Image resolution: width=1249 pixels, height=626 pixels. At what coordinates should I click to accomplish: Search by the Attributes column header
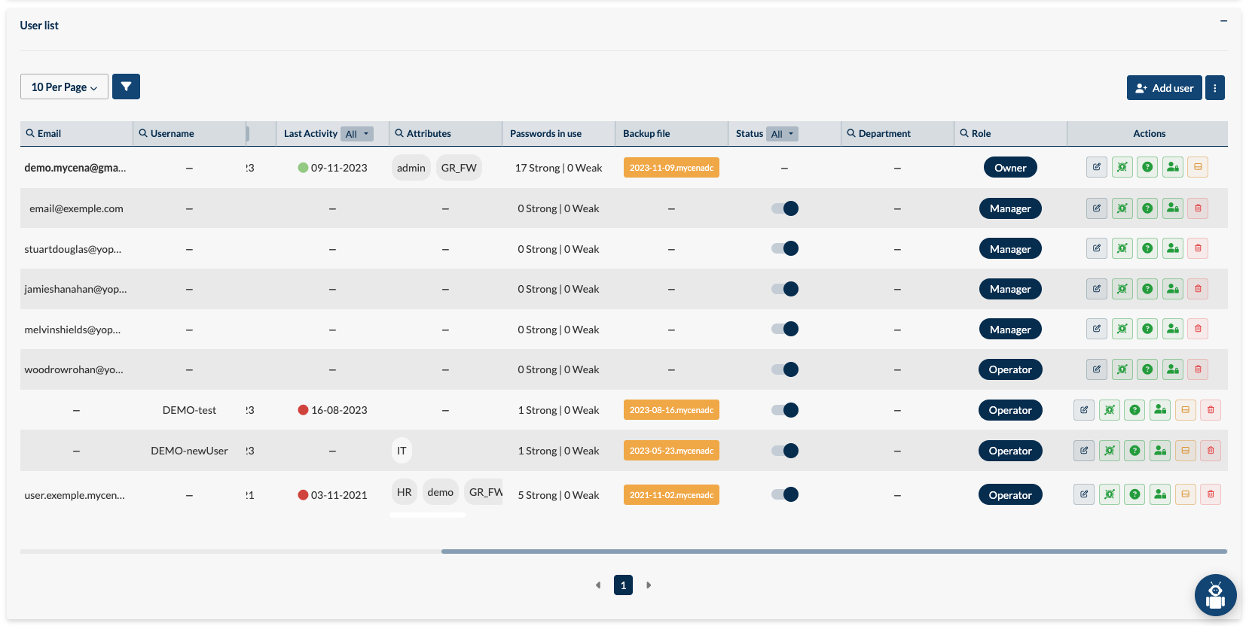[x=423, y=133]
